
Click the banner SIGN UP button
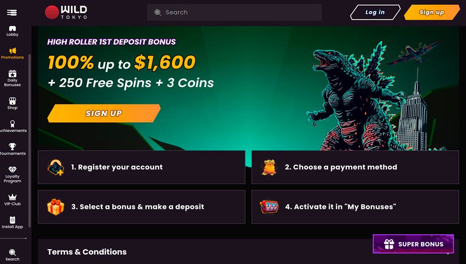(104, 113)
